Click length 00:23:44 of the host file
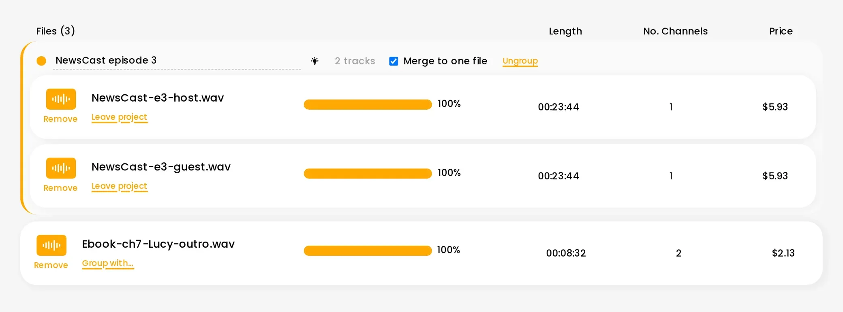The width and height of the screenshot is (843, 312). coord(558,107)
